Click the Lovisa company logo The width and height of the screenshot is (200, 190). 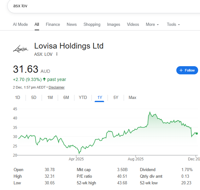[x=21, y=49]
